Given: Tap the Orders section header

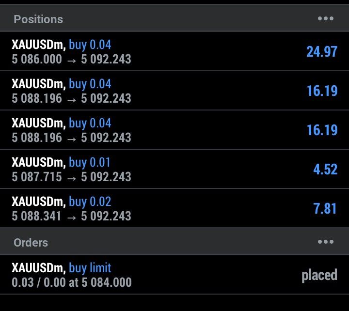Looking at the screenshot, I should [x=31, y=242].
